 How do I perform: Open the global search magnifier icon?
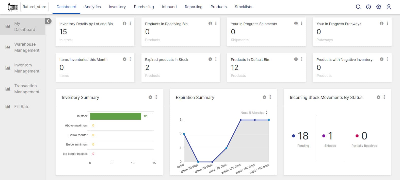pos(358,7)
